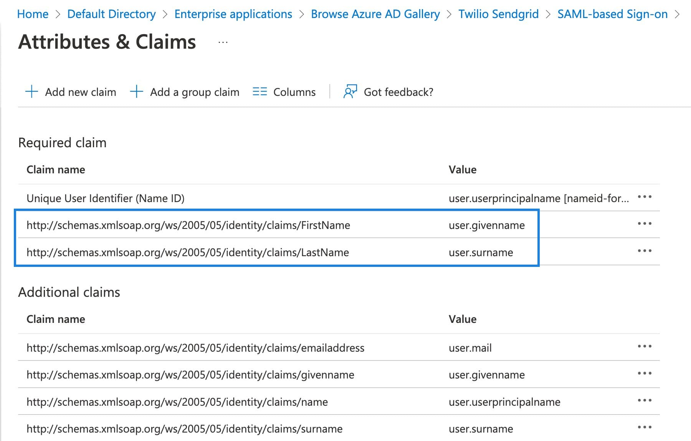
Task: Open options for the FirstName claim row
Action: pyautogui.click(x=645, y=224)
